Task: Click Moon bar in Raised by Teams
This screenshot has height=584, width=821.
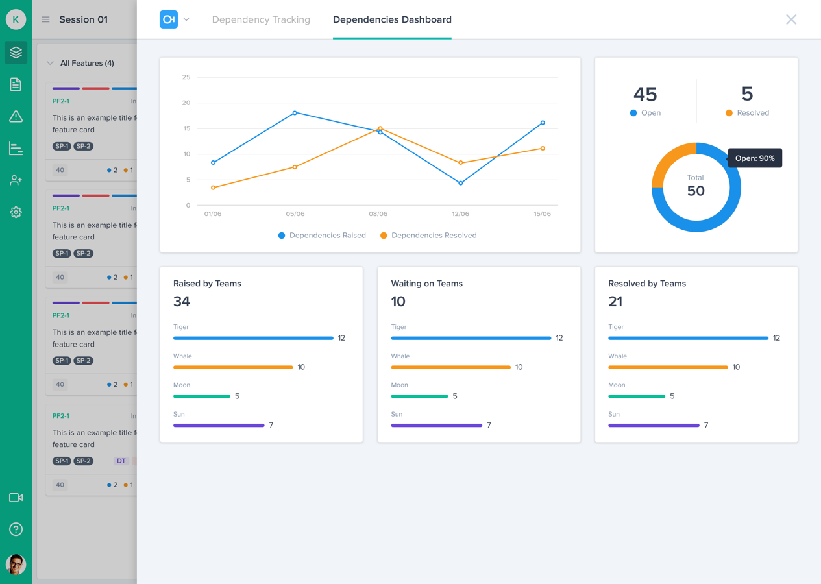Action: (x=202, y=396)
